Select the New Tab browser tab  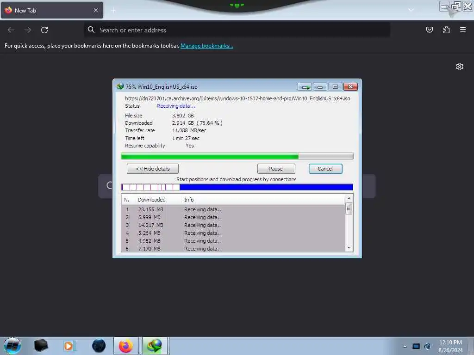point(52,10)
